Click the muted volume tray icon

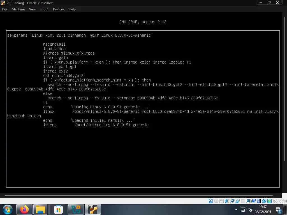tap(250, 210)
